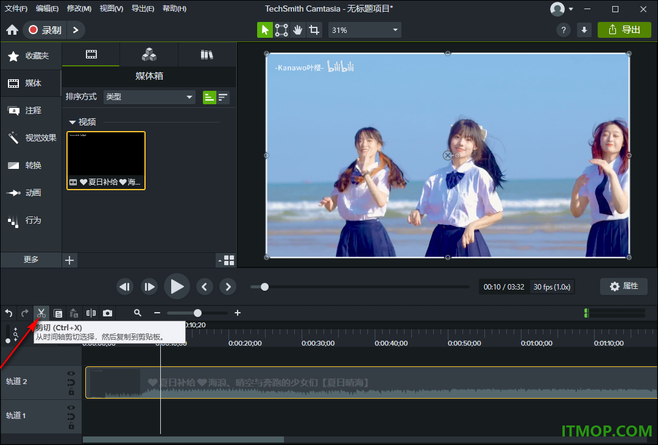Click the Redo arrow icon
Image resolution: width=658 pixels, height=445 pixels.
click(25, 313)
